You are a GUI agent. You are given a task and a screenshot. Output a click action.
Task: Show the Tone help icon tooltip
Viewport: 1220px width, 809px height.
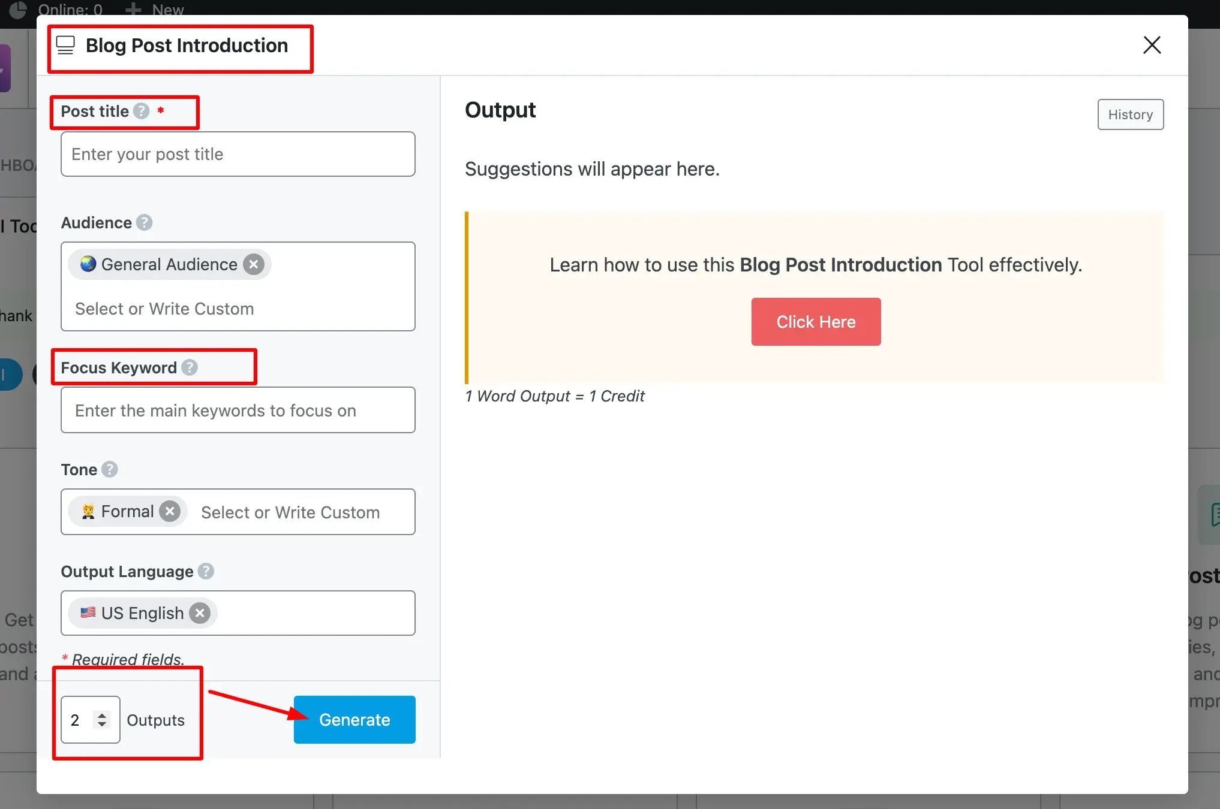click(110, 469)
